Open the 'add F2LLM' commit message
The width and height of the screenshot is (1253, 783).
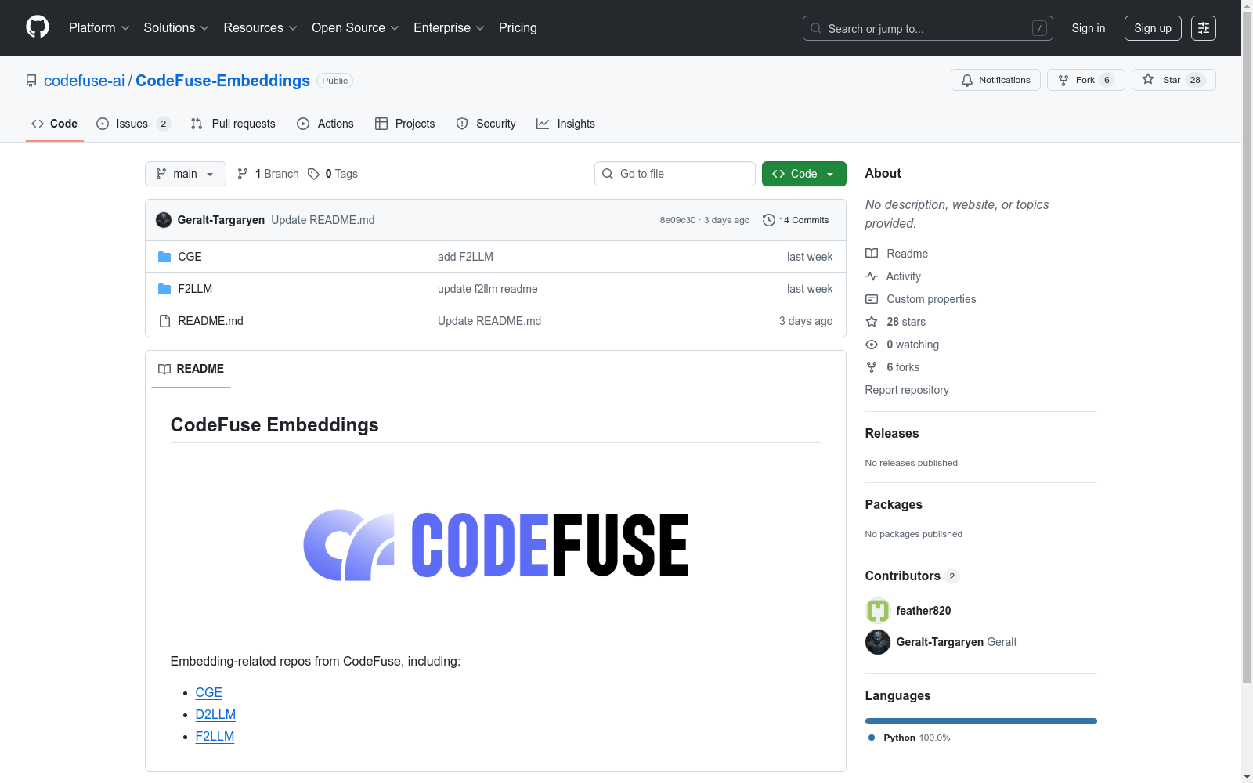coord(465,257)
